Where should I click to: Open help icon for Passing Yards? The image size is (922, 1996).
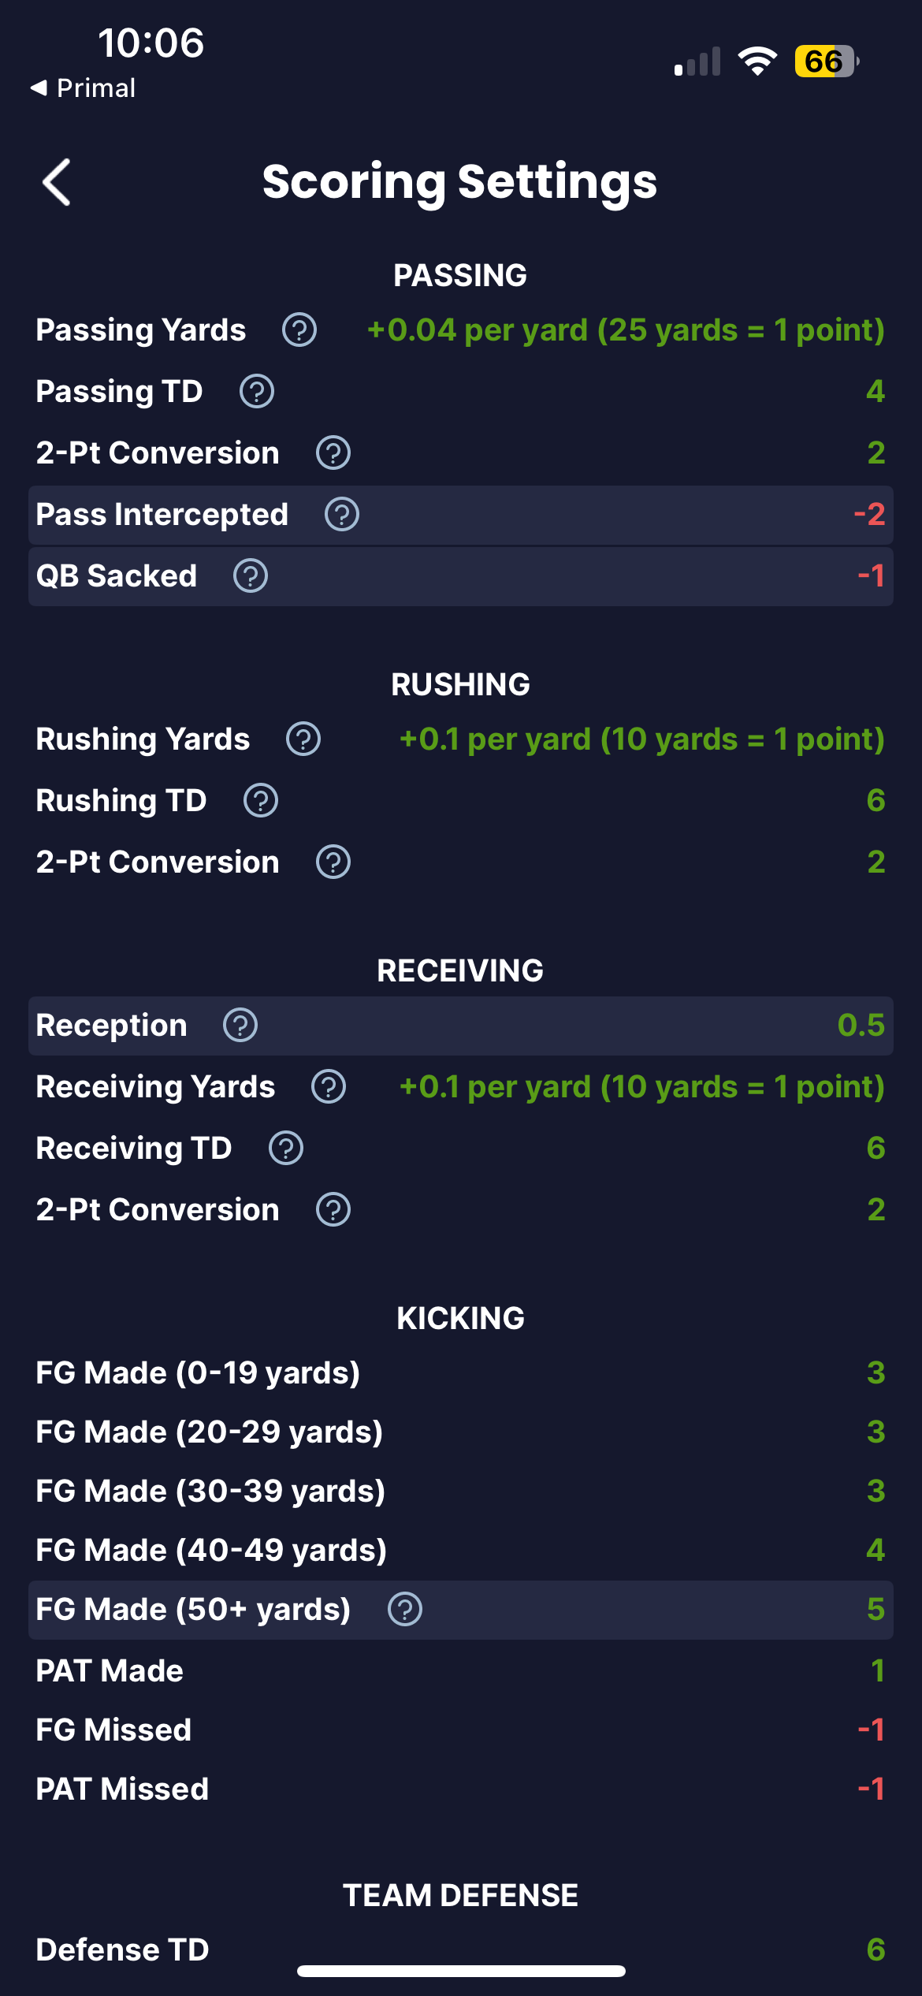click(299, 330)
